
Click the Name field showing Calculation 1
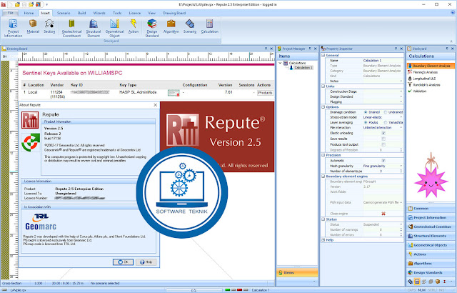(383, 61)
